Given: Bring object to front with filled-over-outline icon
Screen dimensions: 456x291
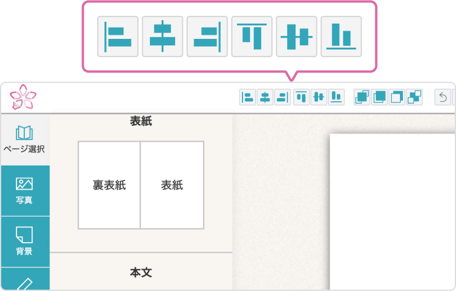Looking at the screenshot, I should tap(379, 97).
